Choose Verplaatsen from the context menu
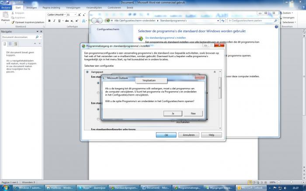The image size is (306, 191). 151,80
